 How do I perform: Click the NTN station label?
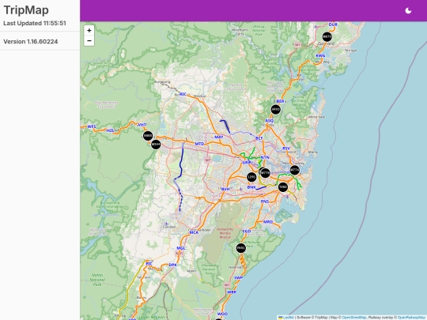point(265,157)
